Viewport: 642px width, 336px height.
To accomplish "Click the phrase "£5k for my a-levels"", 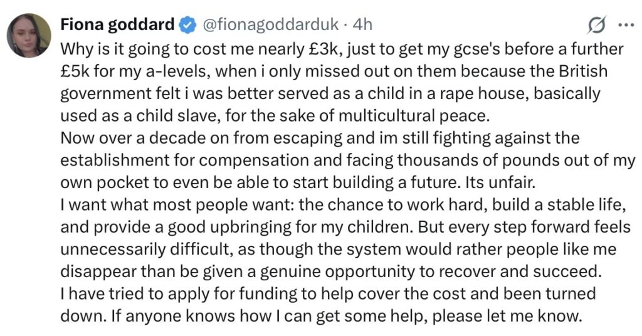I will pos(135,71).
